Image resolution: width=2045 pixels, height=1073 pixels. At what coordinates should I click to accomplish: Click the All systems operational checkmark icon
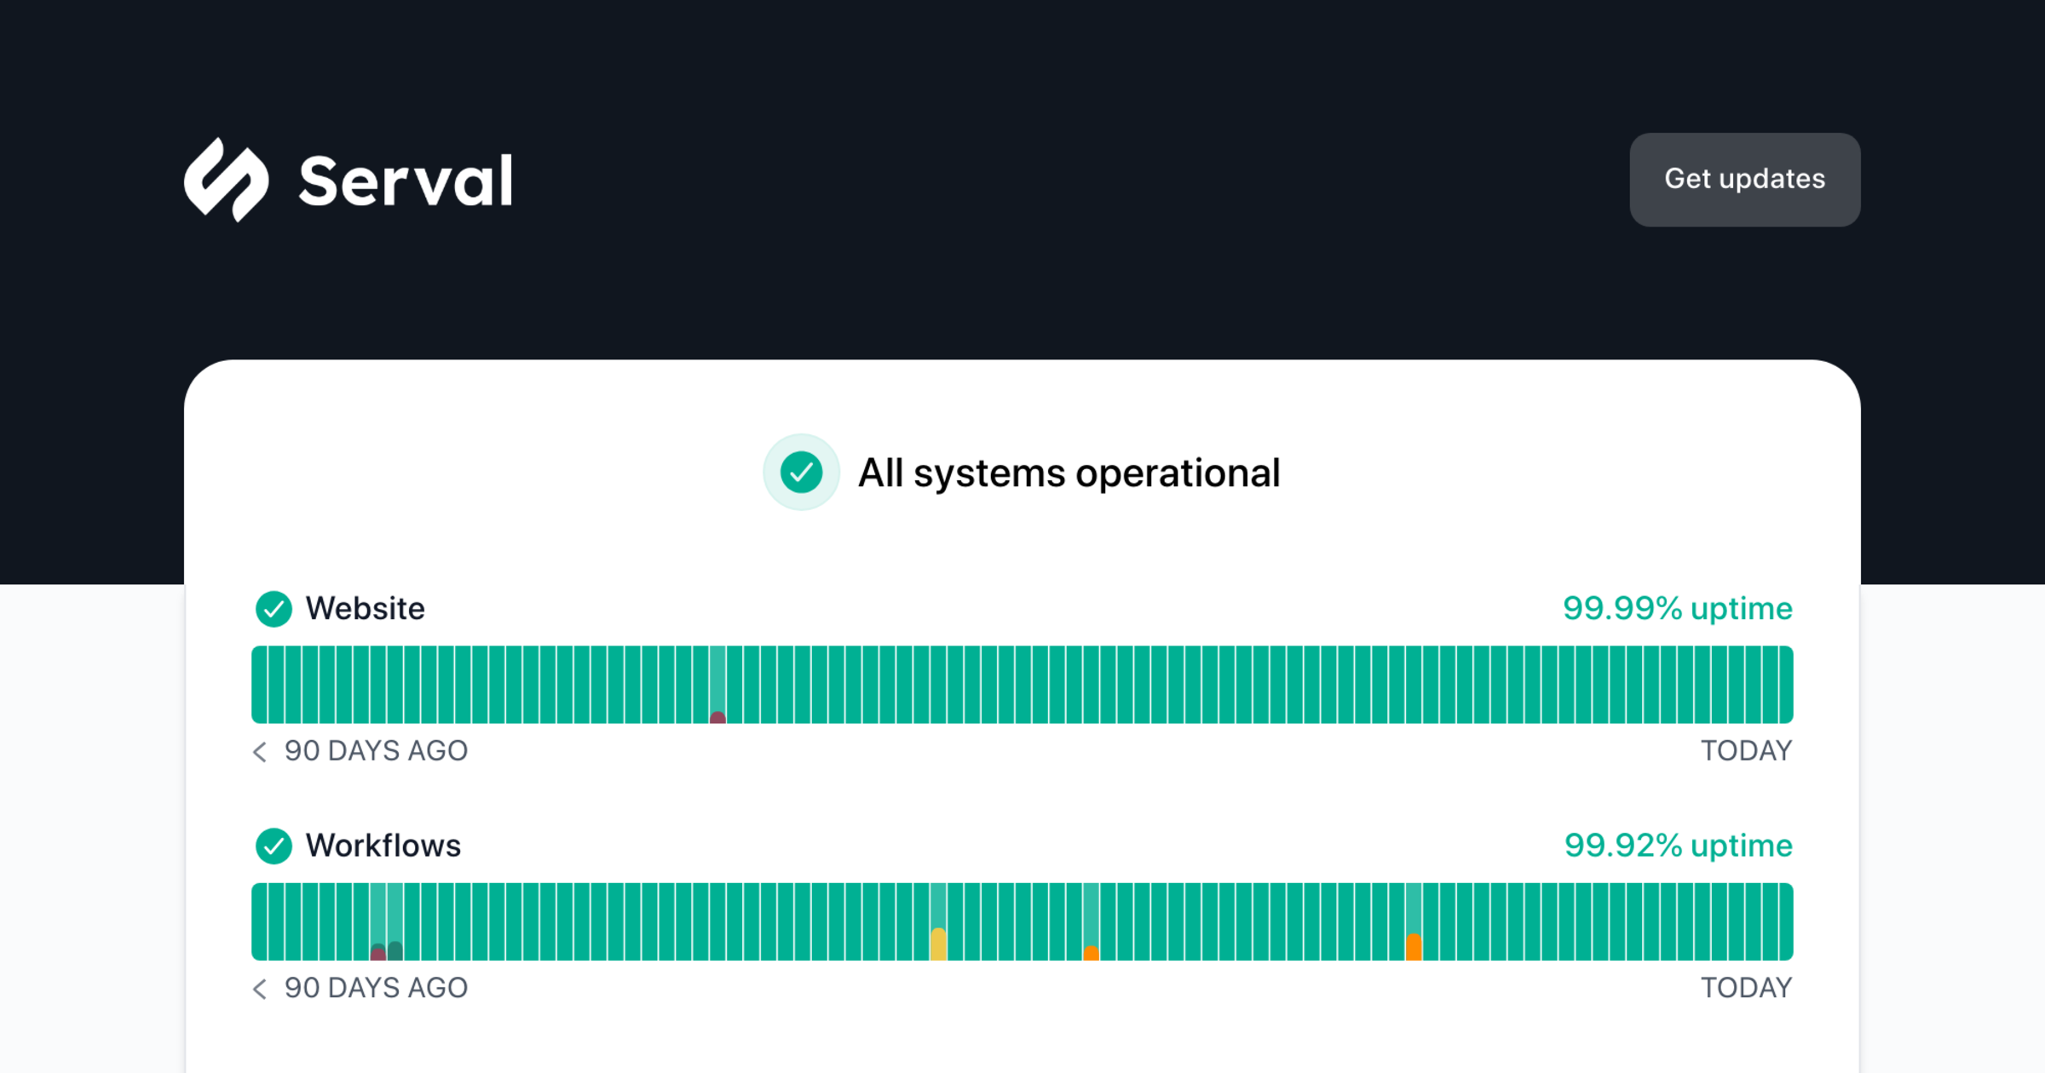[x=801, y=473]
